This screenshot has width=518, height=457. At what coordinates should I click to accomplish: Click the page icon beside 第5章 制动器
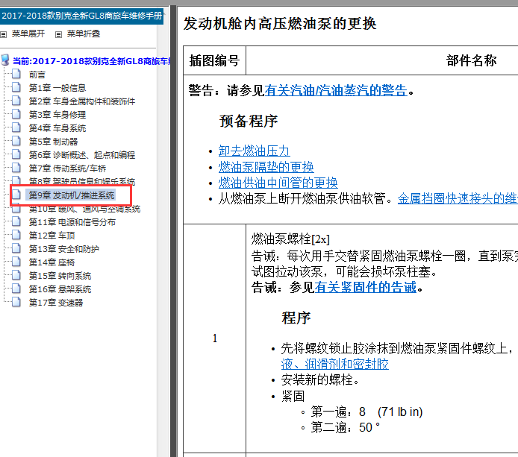[x=16, y=141]
